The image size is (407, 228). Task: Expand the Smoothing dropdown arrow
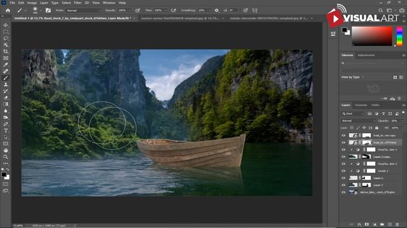point(209,10)
